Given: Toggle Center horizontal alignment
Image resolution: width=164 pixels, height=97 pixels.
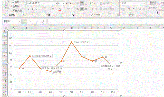Looking at the screenshot, I should click(x=82, y=9).
